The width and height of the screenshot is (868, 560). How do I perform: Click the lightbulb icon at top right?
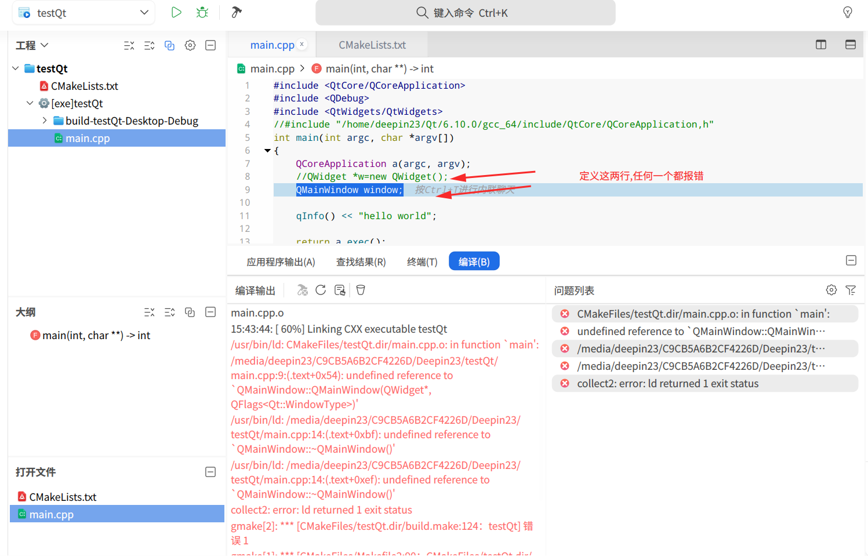pos(848,12)
